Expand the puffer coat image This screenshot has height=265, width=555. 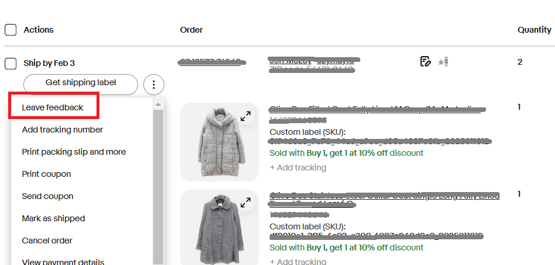246,116
